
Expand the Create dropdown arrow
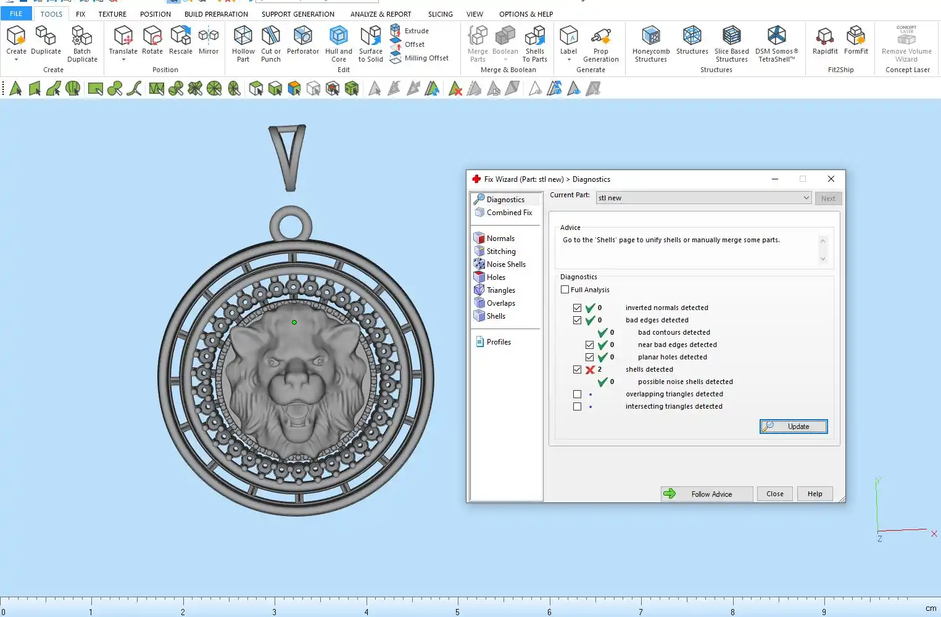[x=16, y=60]
